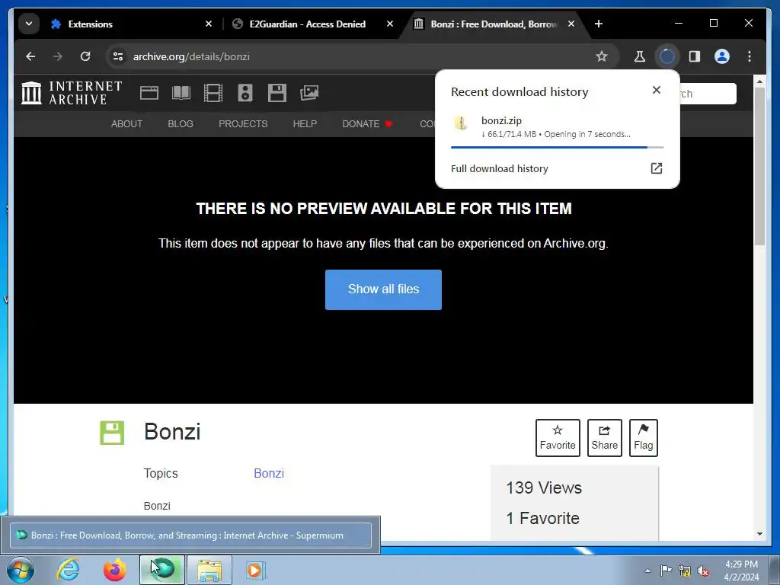Toggle the downloads toolbar icon

[667, 56]
